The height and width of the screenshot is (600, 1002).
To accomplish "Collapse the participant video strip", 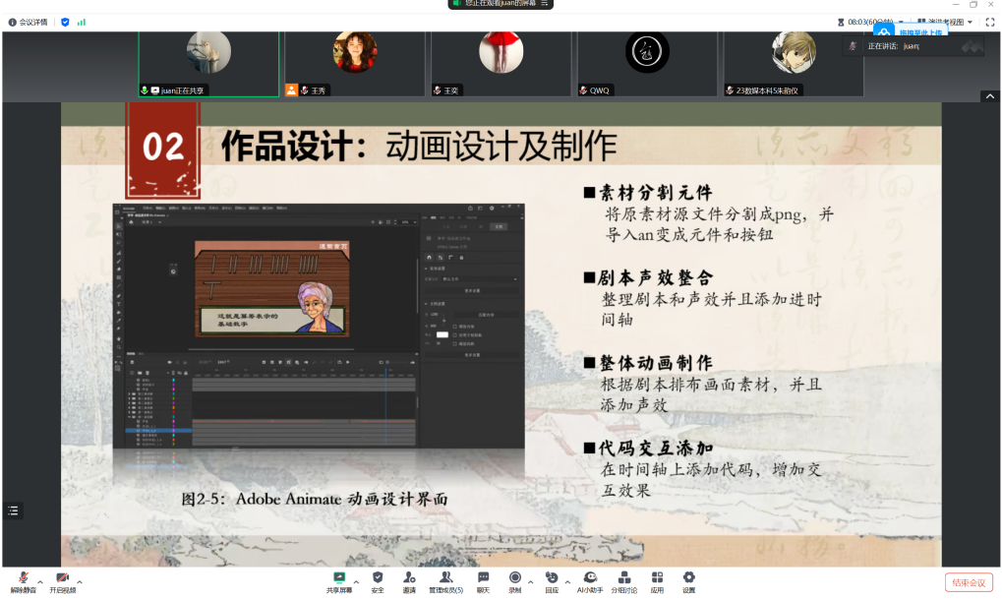I will [990, 96].
